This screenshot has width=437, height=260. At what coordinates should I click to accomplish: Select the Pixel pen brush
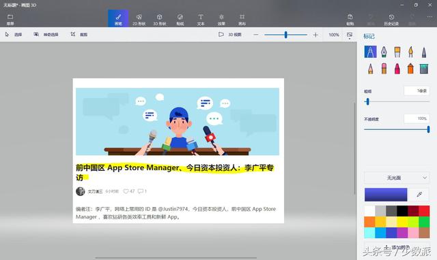pos(424,52)
